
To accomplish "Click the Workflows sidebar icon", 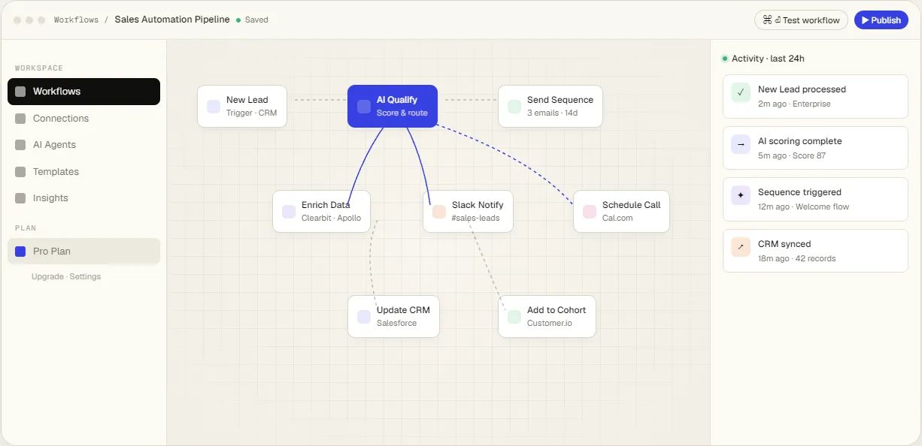I will coord(20,92).
